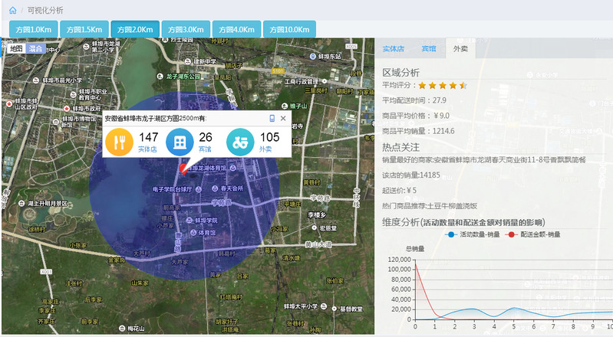Choose the 方圆10.0Km radius button
Screen dimensions: 613x337
288,29
